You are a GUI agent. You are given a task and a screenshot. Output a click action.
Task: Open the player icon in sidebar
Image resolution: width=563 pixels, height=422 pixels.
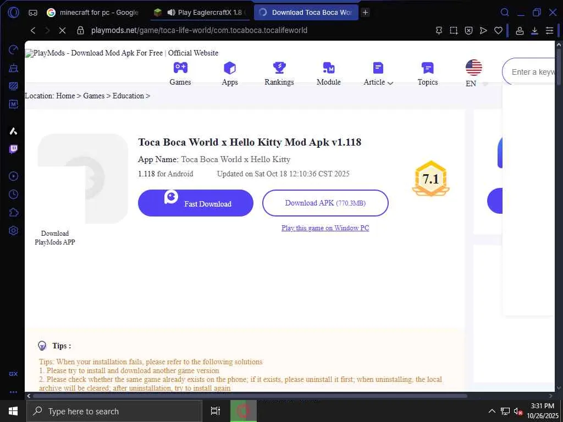[x=13, y=176]
